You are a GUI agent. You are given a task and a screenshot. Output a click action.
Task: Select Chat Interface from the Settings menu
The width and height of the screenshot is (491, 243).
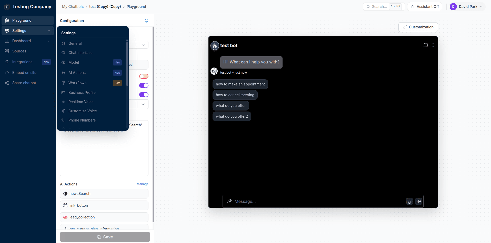click(x=80, y=52)
